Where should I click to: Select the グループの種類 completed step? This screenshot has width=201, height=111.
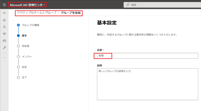[30, 25]
